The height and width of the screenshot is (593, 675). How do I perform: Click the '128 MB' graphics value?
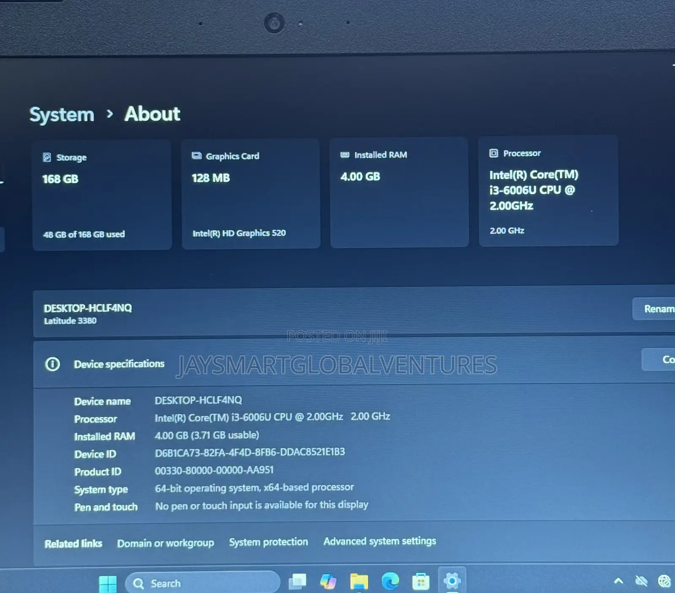[211, 178]
